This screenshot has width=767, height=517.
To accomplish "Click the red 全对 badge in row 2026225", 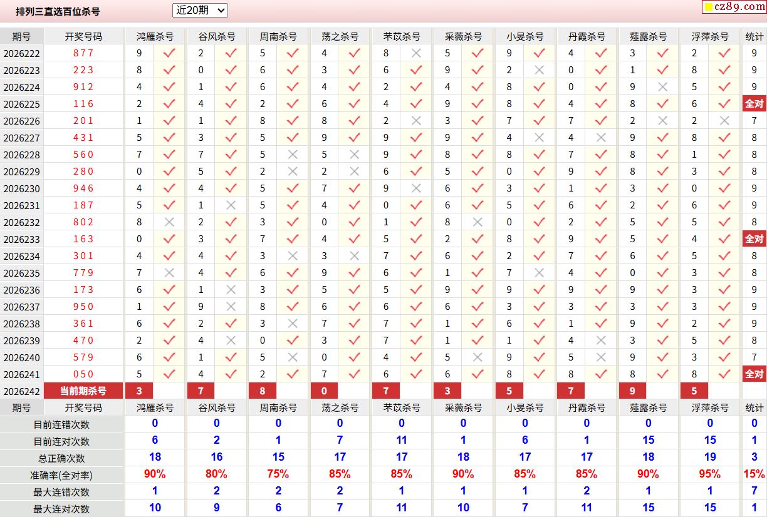I will tap(754, 103).
